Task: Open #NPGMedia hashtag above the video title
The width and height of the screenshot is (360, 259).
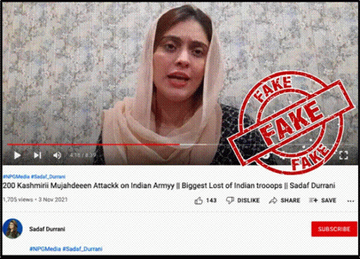Action: pos(16,177)
